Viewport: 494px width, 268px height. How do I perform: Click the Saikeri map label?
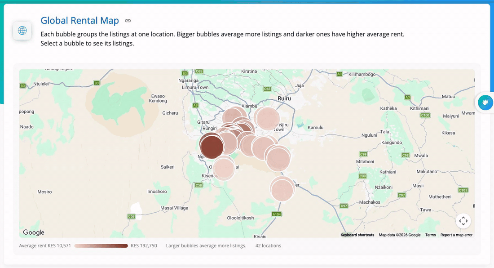pyautogui.click(x=168, y=167)
